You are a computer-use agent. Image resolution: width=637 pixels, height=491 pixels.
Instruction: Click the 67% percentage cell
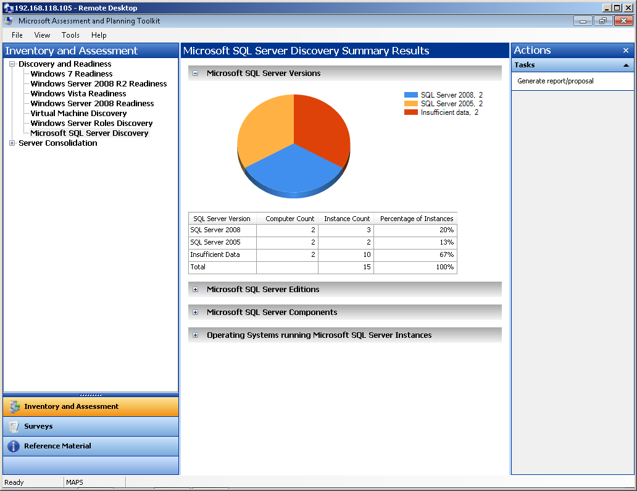[x=415, y=255]
